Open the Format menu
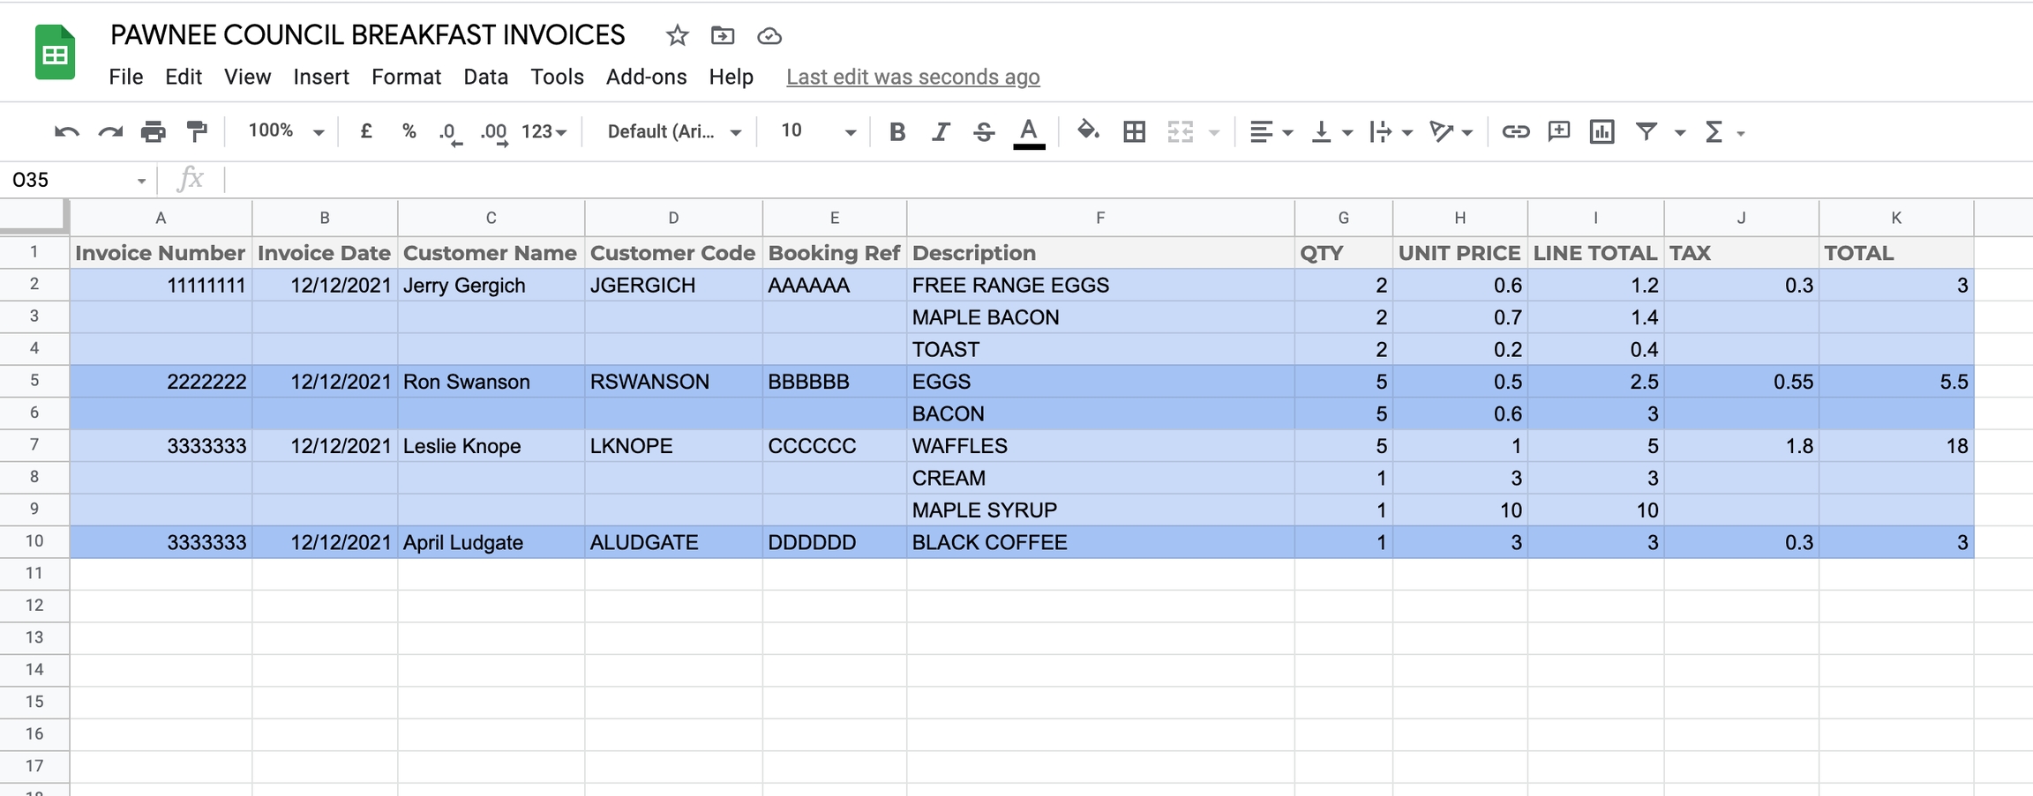This screenshot has width=2033, height=796. coord(406,77)
